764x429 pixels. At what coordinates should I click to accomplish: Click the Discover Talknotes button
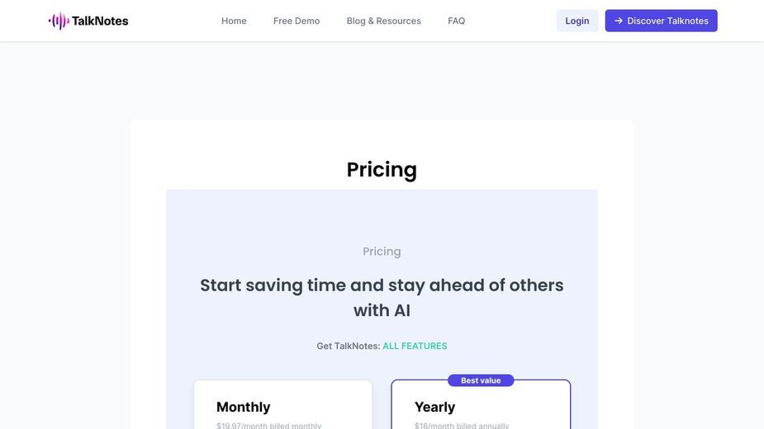tap(661, 21)
